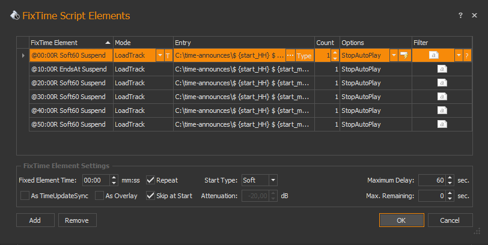Image resolution: width=488 pixels, height=245 pixels.
Task: Expand the Start Type dropdown
Action: point(273,180)
